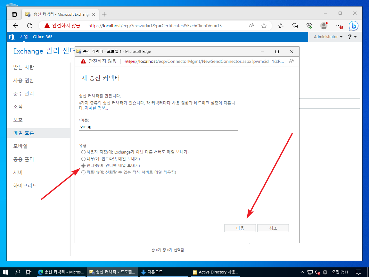Open 모바일 in the sidebar
This screenshot has width=369, height=277.
pos(20,146)
